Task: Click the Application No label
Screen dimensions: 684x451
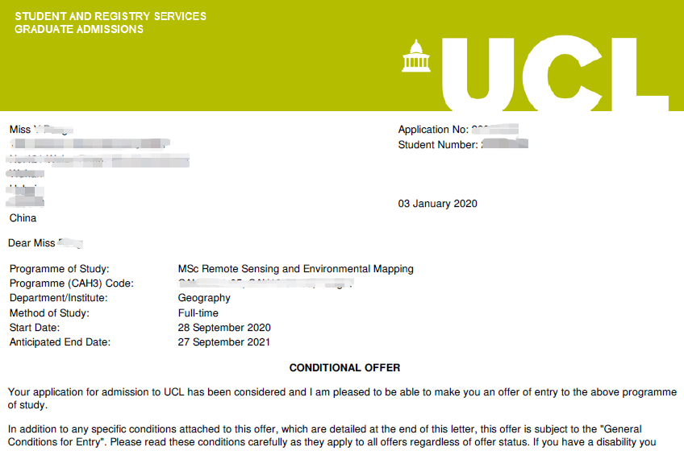Action: 433,130
